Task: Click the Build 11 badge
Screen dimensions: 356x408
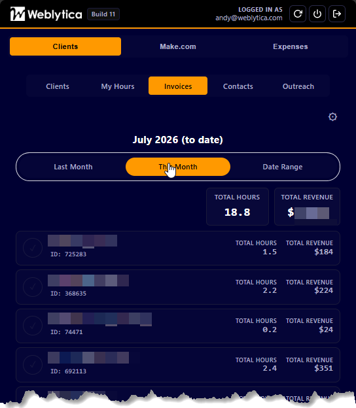Action: click(103, 14)
